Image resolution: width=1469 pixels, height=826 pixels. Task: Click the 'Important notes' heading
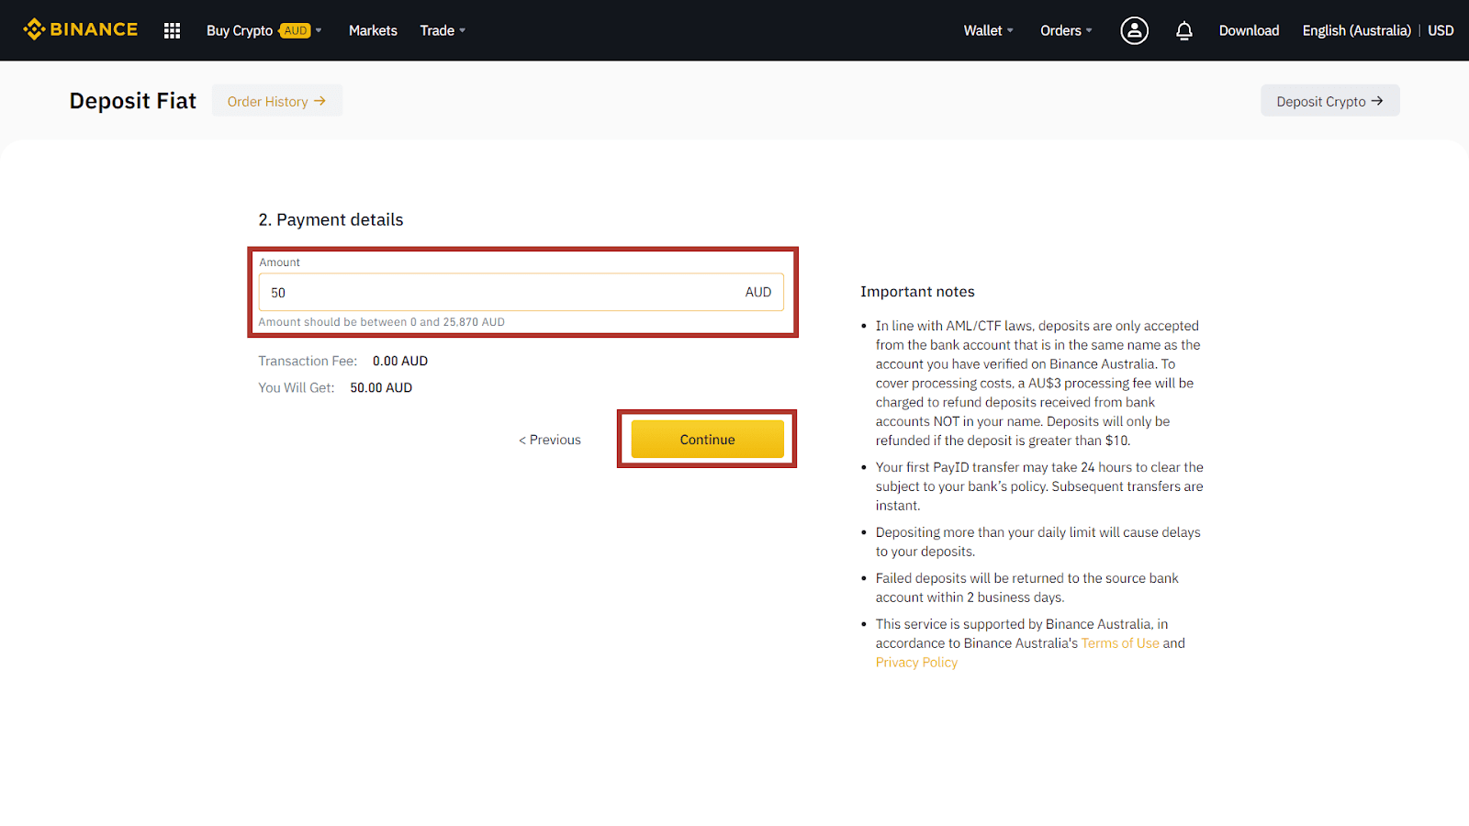pyautogui.click(x=917, y=292)
